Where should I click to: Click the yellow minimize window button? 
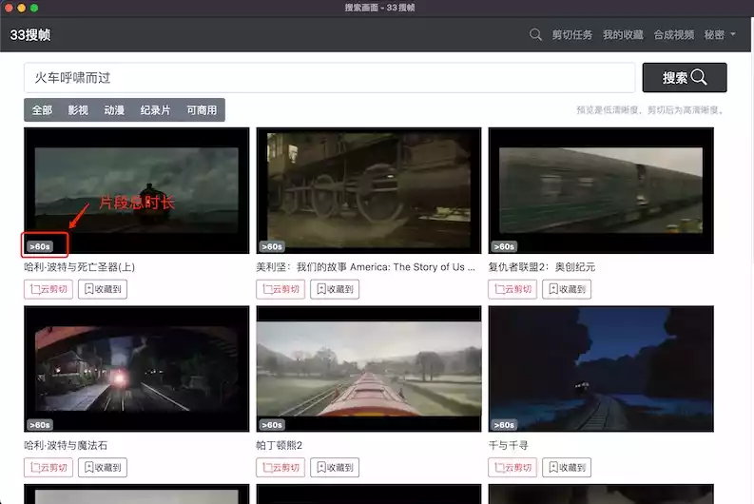21,8
